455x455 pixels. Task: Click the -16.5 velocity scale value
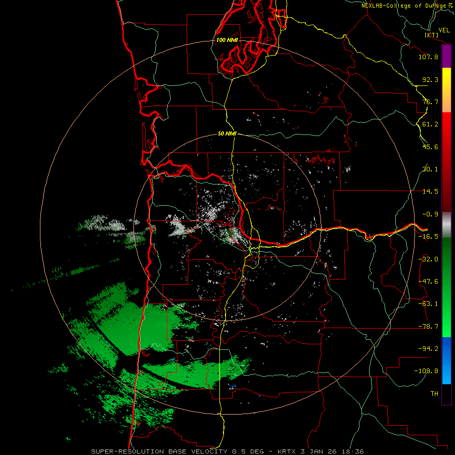point(428,237)
